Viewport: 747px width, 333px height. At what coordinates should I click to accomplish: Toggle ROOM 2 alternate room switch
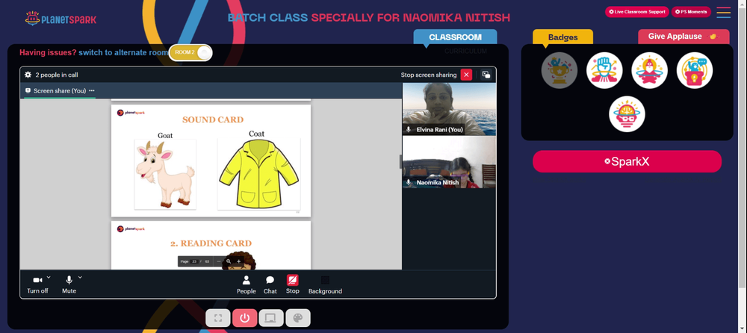(190, 52)
